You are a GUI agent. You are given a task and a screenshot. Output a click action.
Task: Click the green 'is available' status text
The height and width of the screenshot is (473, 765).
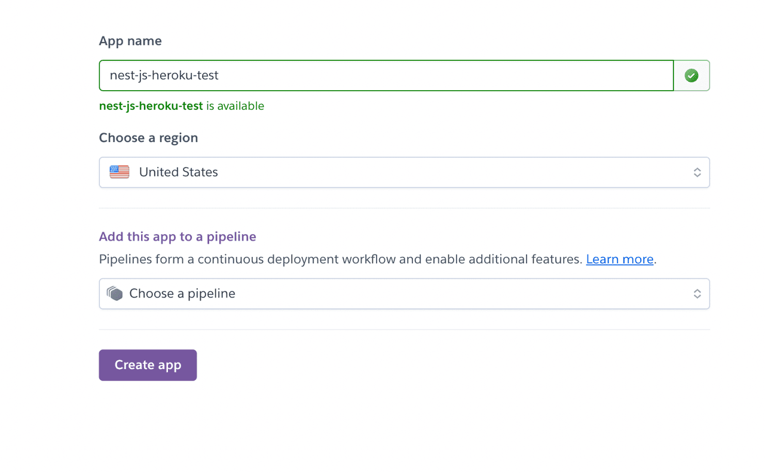point(235,106)
